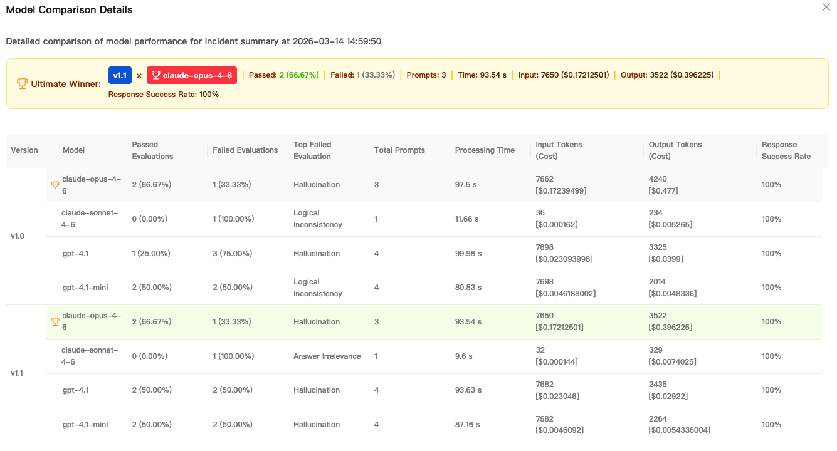Click the Processing Time column header
Viewport: 837px width, 451px height.
click(485, 150)
